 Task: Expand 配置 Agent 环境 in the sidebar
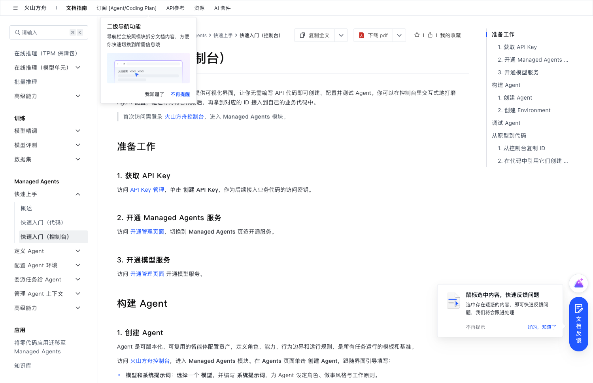coord(78,265)
